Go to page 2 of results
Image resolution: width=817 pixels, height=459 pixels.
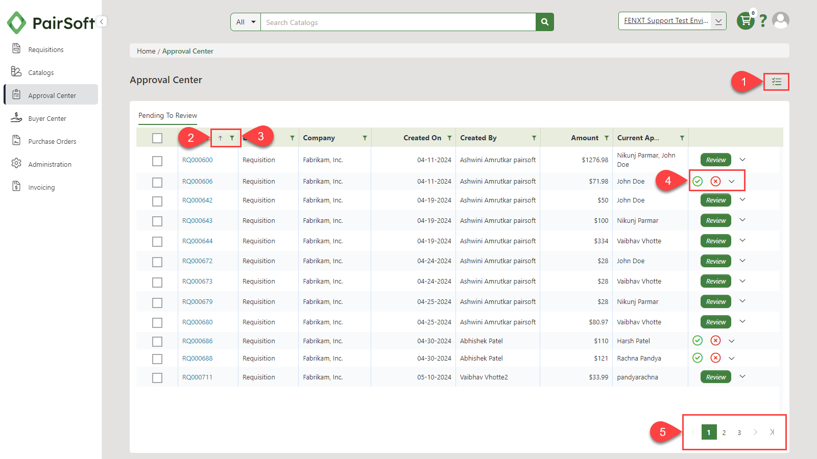pos(724,432)
